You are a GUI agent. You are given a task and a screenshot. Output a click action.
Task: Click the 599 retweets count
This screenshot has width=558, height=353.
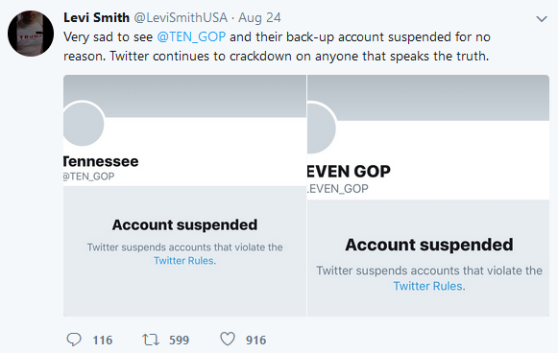(x=179, y=341)
